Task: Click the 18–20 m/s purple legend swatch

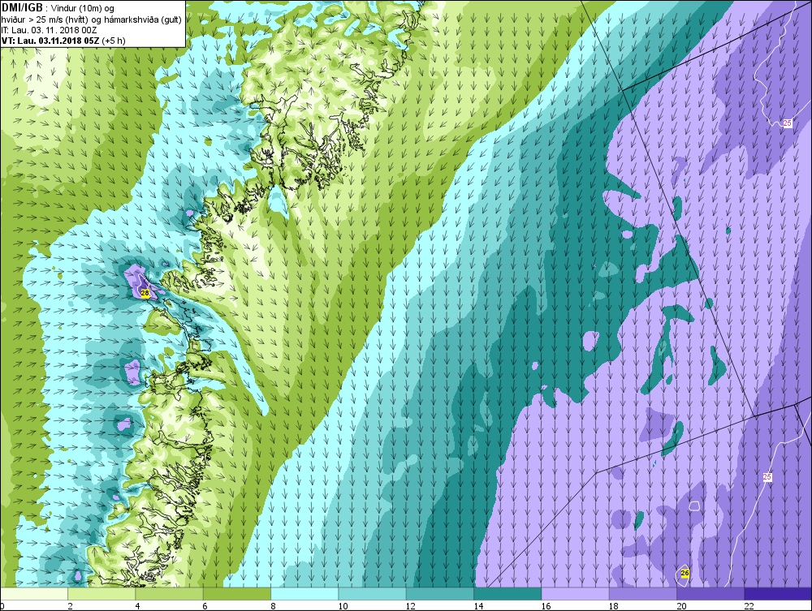Action: pyautogui.click(x=643, y=593)
